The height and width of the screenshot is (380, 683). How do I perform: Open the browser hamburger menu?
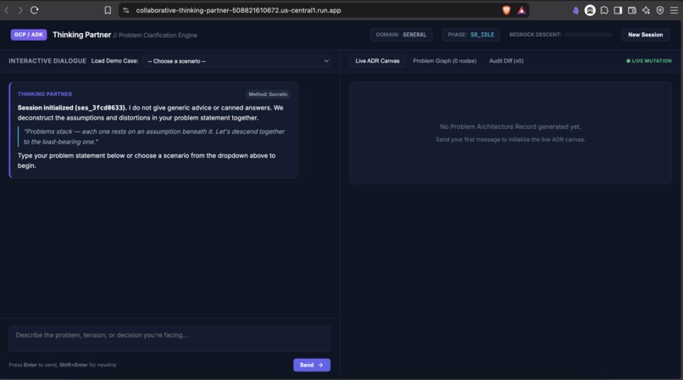click(674, 10)
